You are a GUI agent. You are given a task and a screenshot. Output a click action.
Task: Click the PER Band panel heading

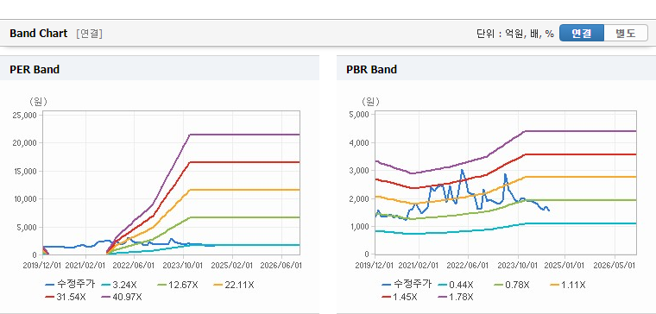[35, 69]
